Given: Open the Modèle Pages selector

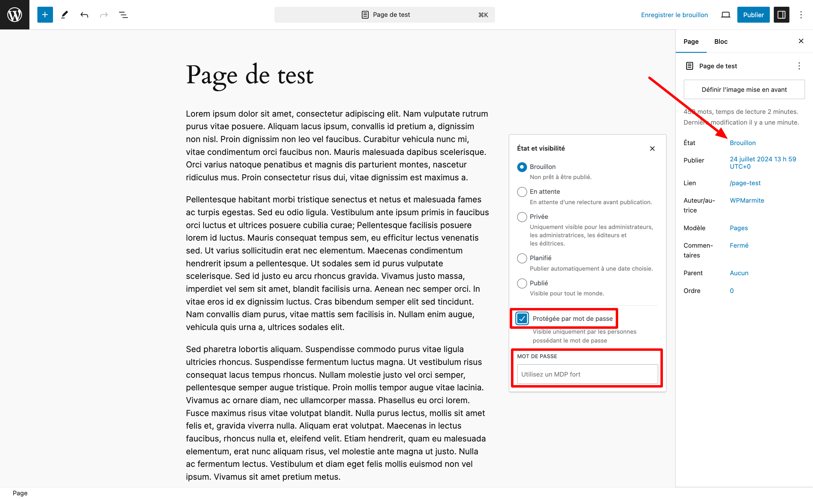Looking at the screenshot, I should [x=739, y=228].
